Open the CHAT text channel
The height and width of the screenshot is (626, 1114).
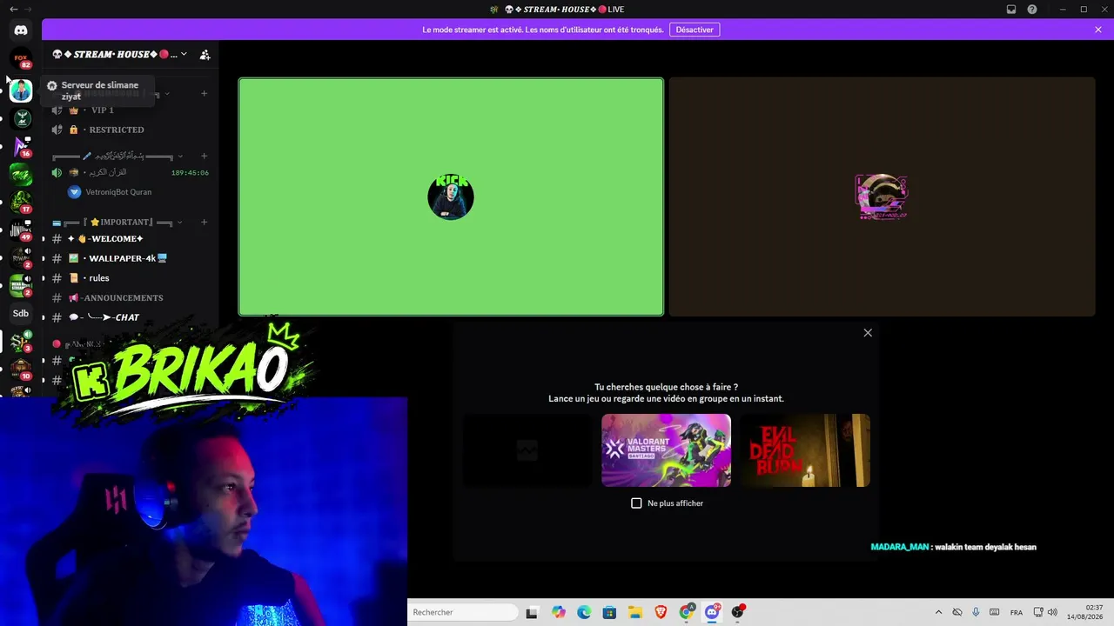click(131, 317)
